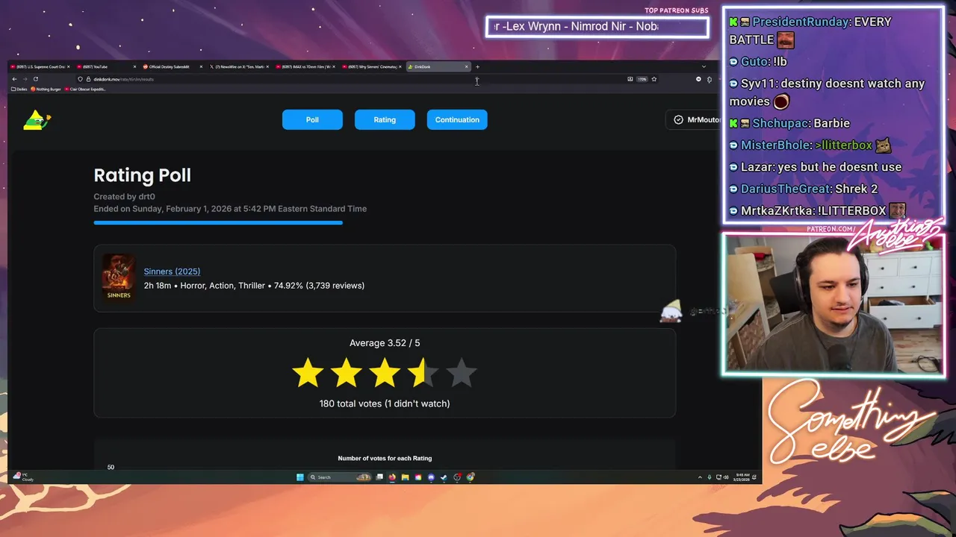956x537 pixels.
Task: Open the Windows Start menu
Action: point(300,477)
